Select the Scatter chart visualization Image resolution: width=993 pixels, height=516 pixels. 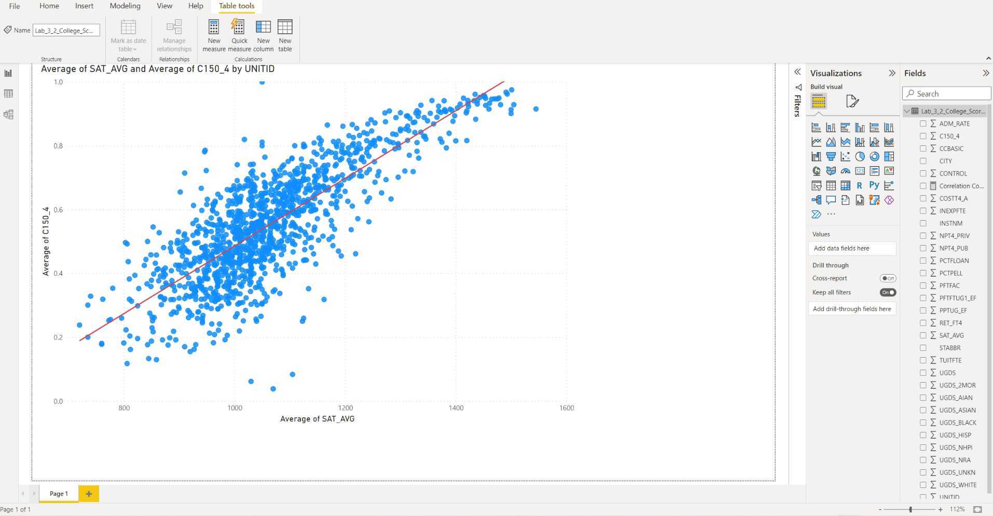[846, 156]
